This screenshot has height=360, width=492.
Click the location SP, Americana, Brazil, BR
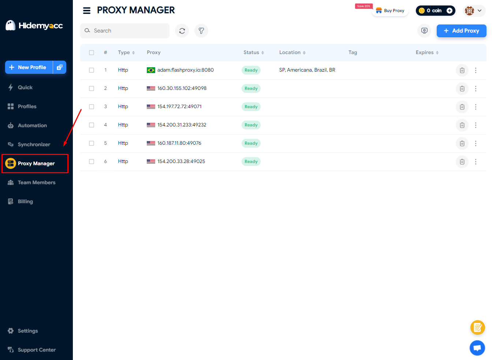[307, 70]
